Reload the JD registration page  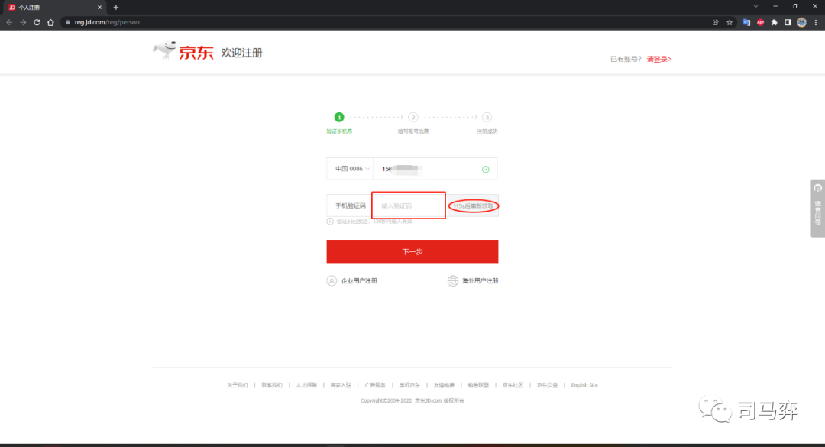pyautogui.click(x=37, y=23)
